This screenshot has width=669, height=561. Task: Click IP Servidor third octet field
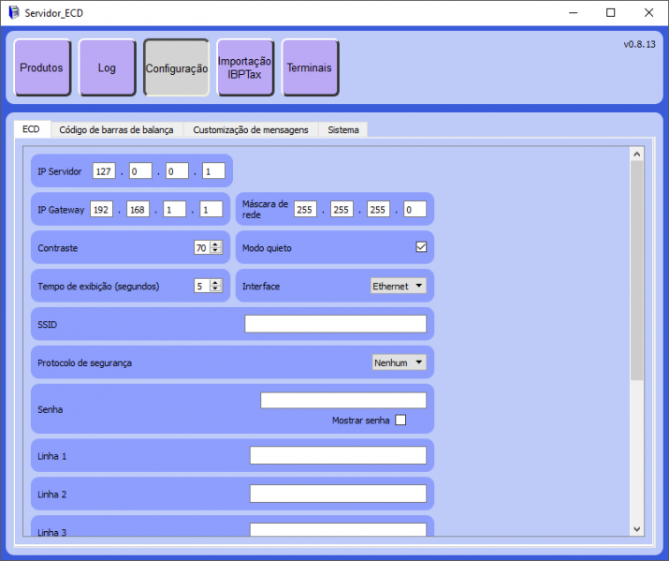[177, 171]
